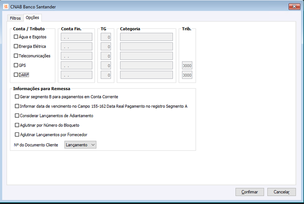Click the Informações para Remessa heading
The height and width of the screenshot is (204, 304).
pos(41,89)
